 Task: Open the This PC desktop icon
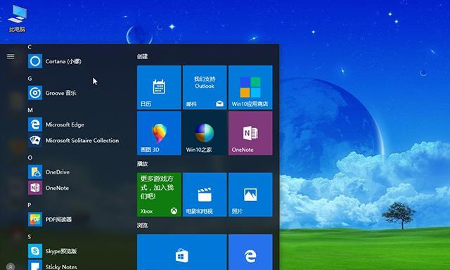17,18
